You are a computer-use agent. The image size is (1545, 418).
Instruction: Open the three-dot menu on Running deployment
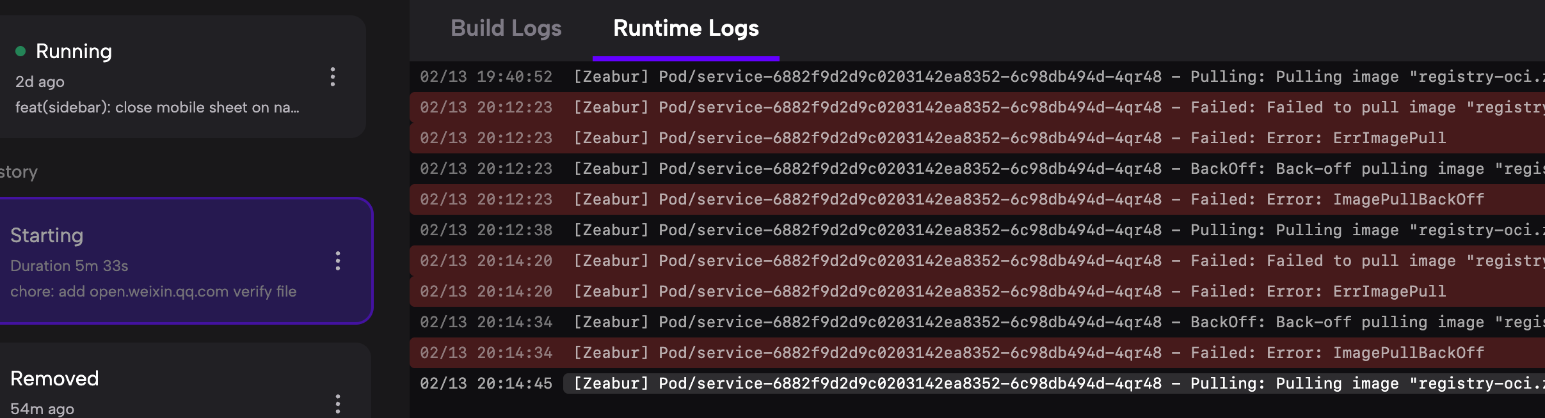332,77
